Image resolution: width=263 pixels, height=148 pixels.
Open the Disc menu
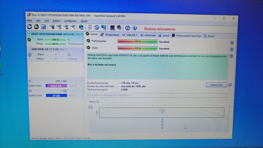tap(38, 21)
